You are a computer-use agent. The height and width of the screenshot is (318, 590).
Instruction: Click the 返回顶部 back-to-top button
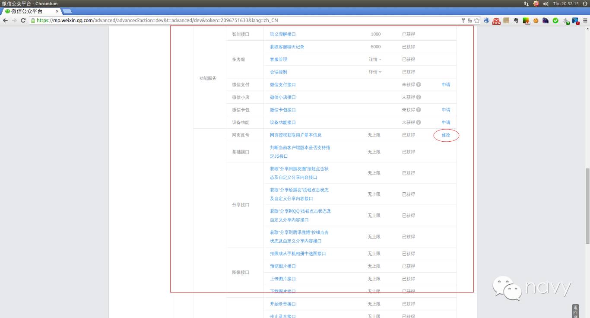tap(575, 312)
